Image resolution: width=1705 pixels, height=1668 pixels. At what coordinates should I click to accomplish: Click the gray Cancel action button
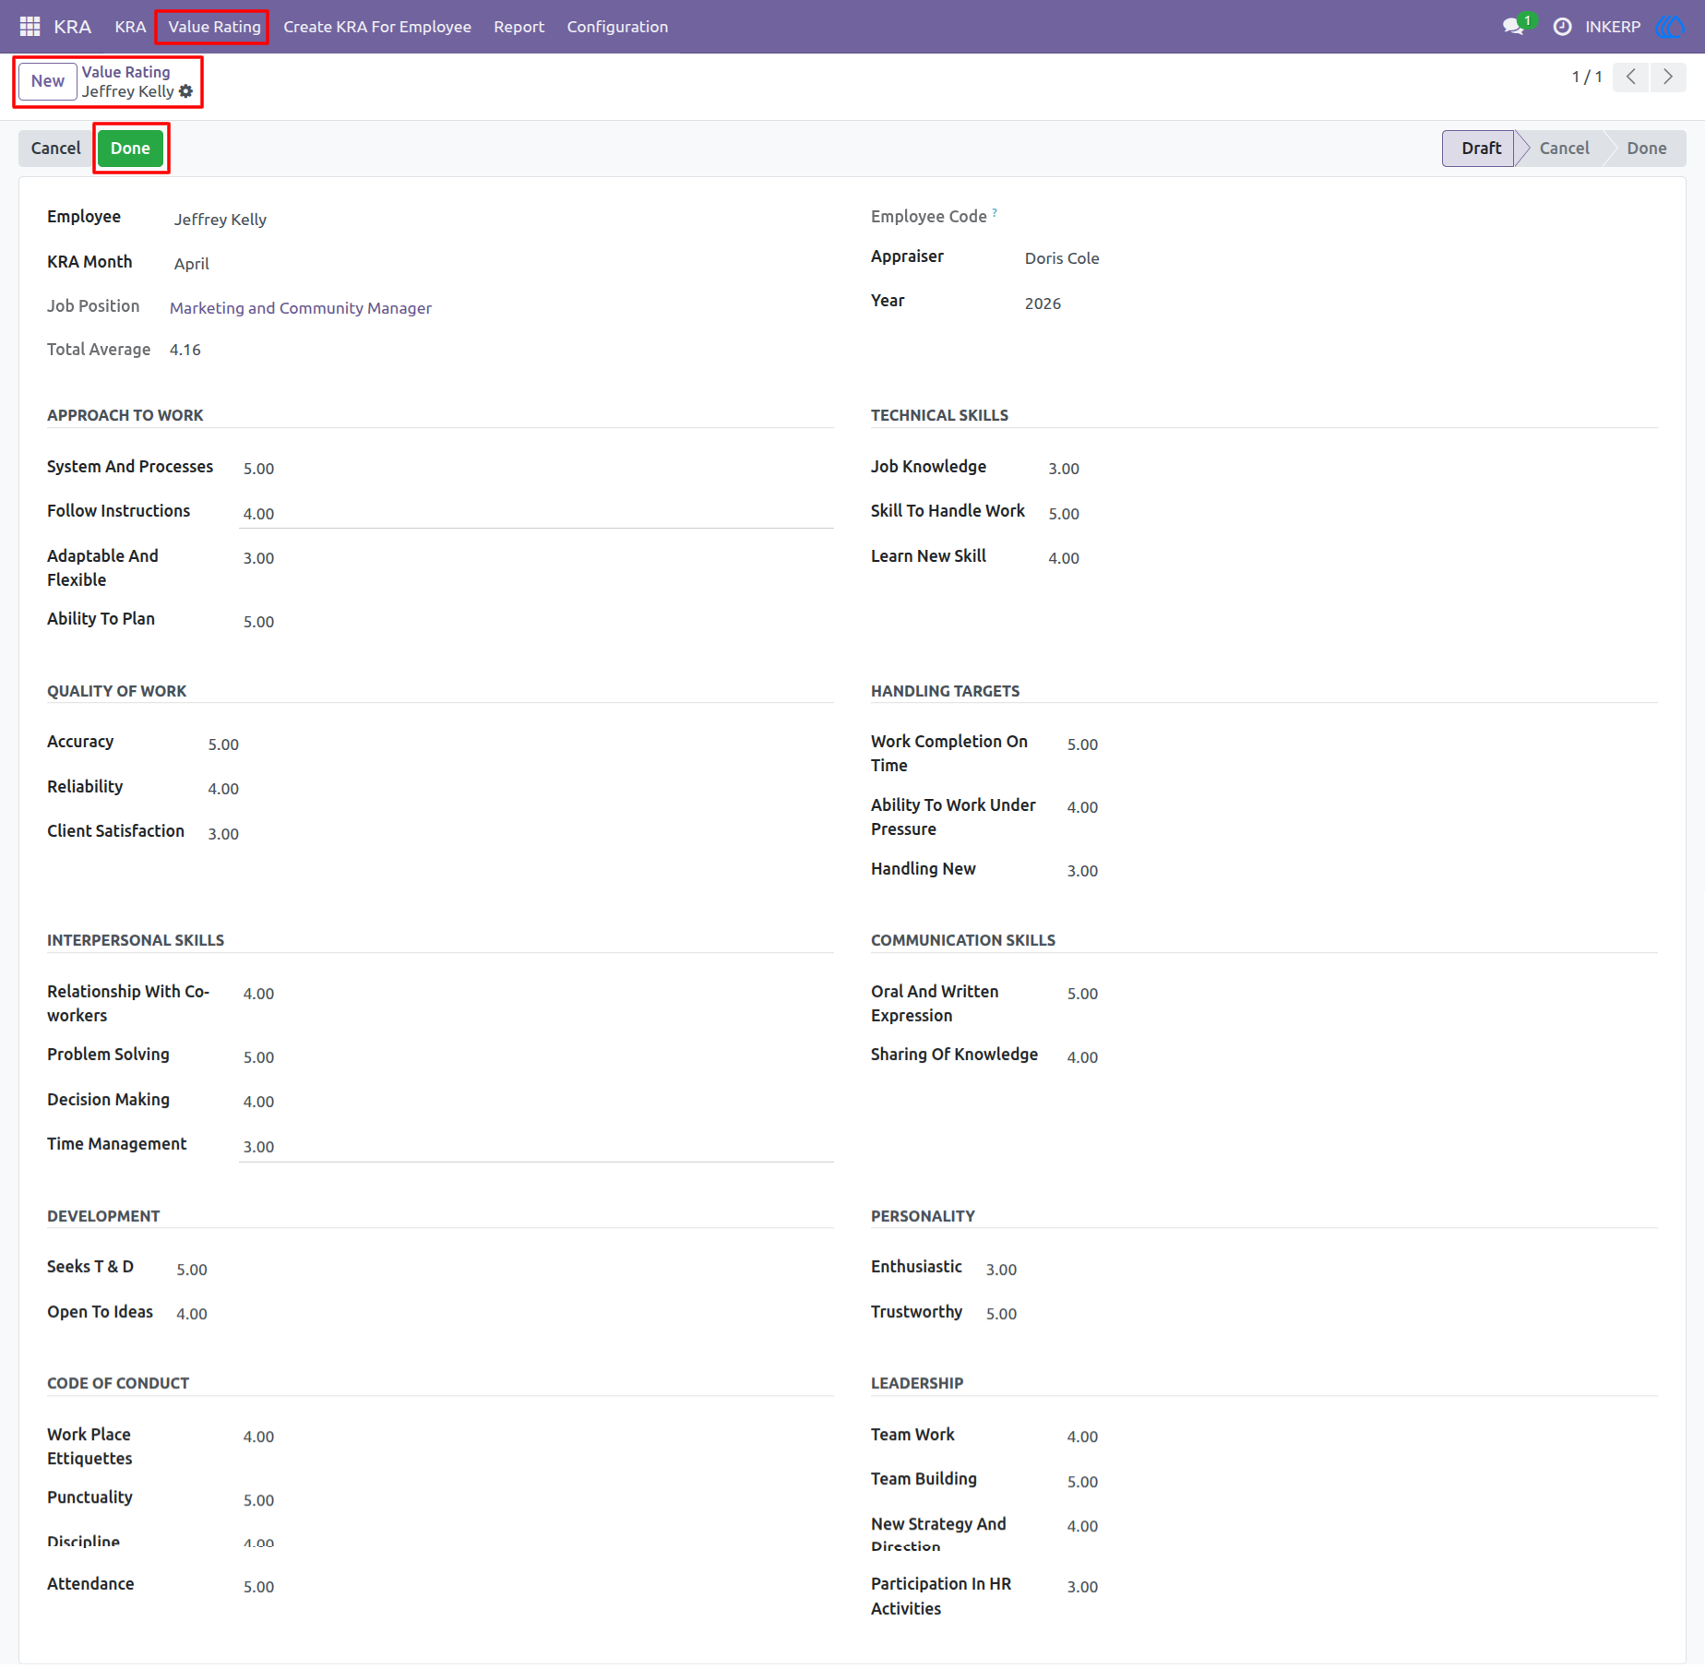point(56,149)
